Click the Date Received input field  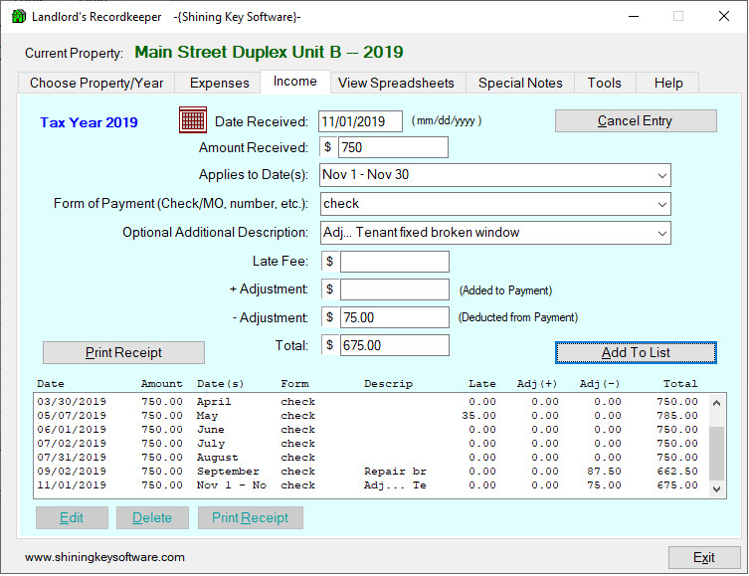[361, 121]
